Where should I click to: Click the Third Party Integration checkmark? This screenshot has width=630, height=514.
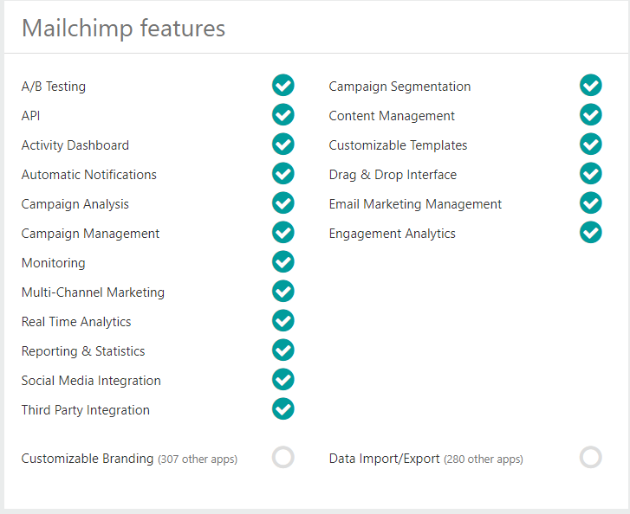point(283,409)
